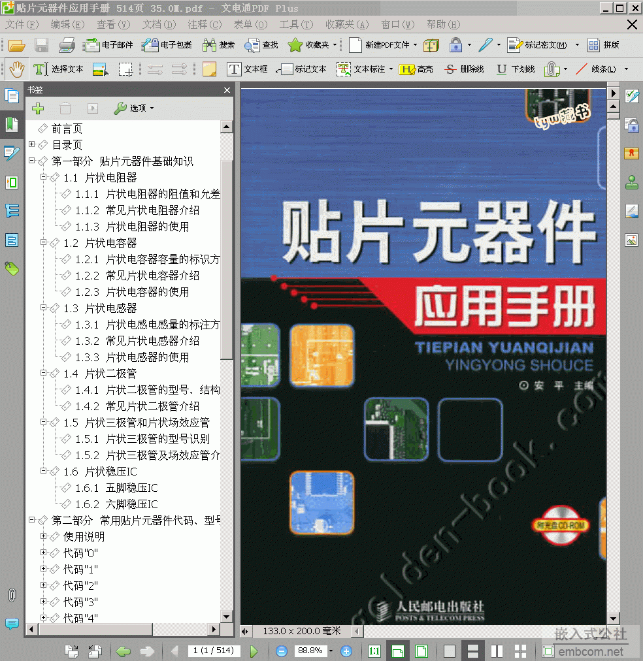643x661 pixels.
Task: Click the 新建PDF文件 button
Action: (x=380, y=45)
